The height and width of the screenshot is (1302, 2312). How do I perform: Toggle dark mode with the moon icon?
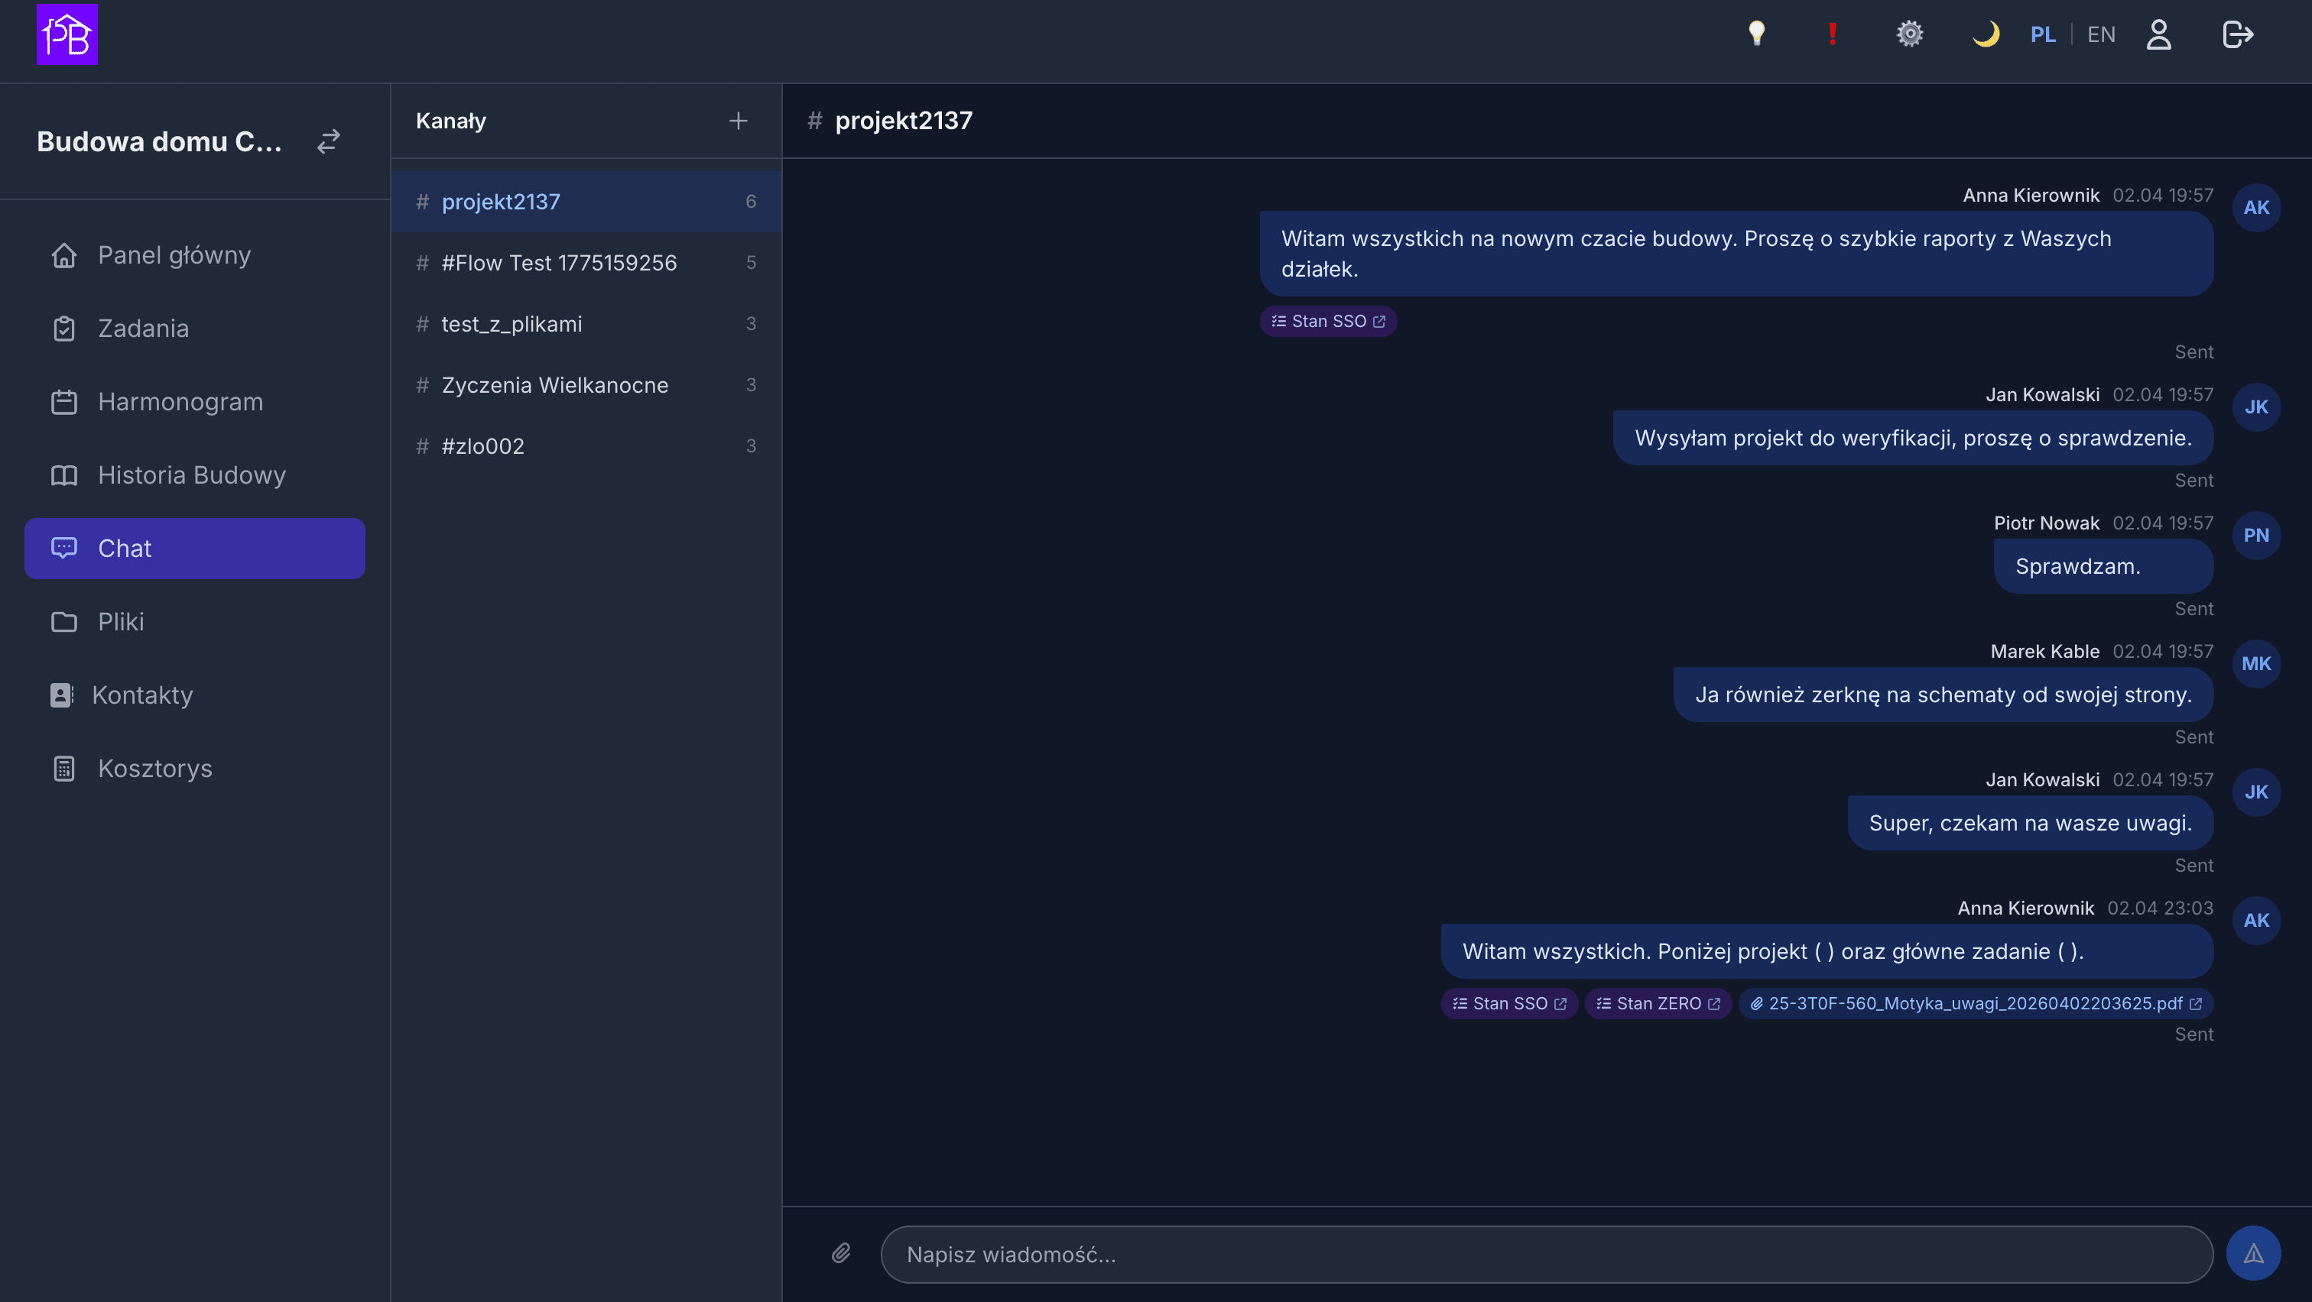coord(1986,34)
